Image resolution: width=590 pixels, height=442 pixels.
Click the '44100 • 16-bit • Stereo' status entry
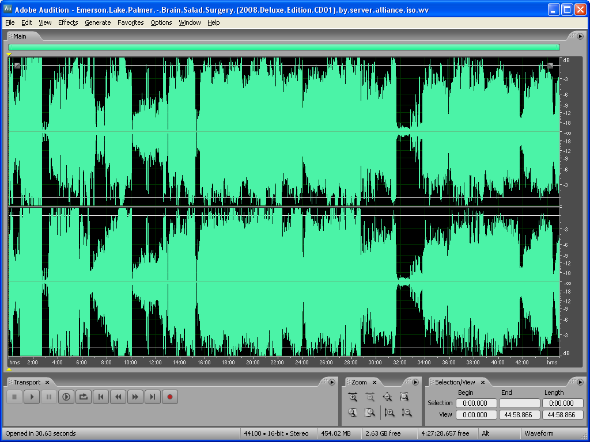(276, 433)
